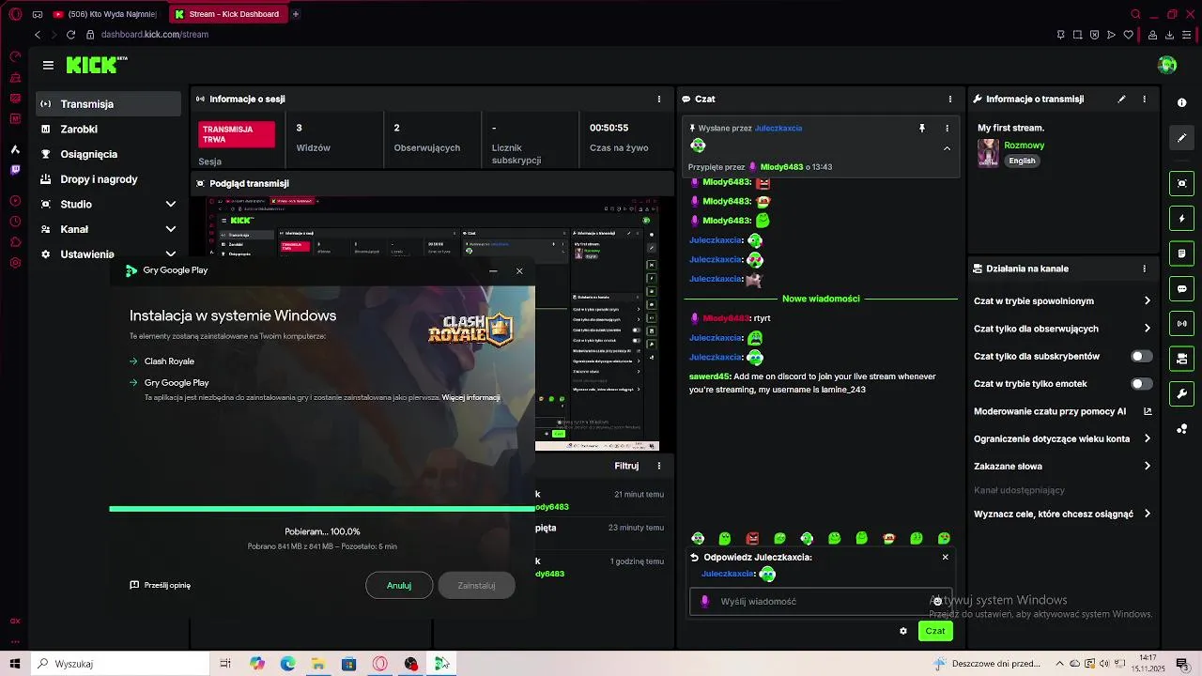Toggle the lightning bolt widget icon
Image resolution: width=1202 pixels, height=676 pixels.
pyautogui.click(x=1182, y=219)
